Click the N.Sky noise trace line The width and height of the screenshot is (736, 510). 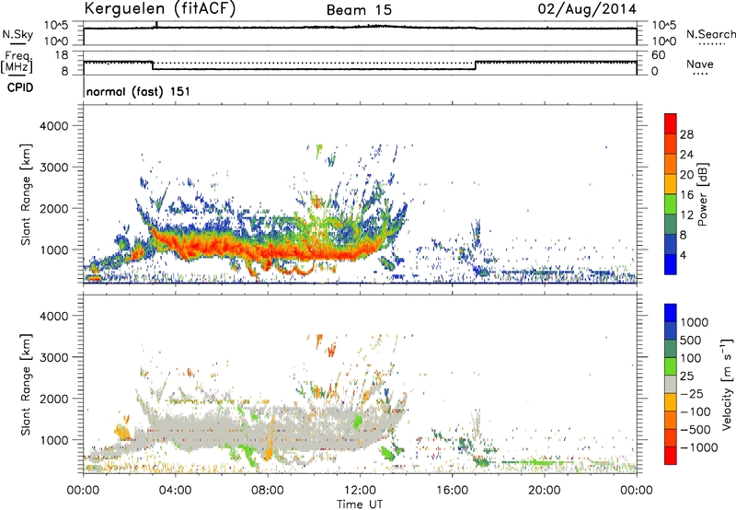point(360,28)
